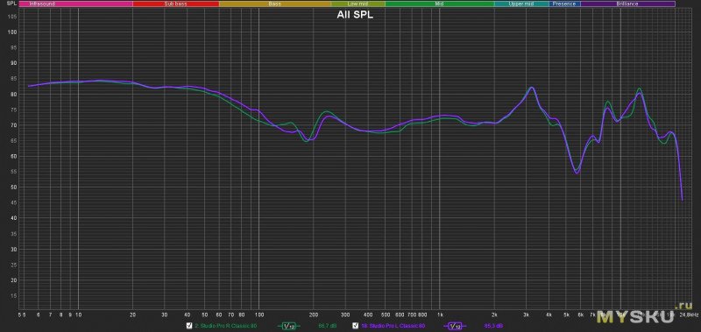Click the 1k frequency axis label
This screenshot has width=701, height=332.
click(x=440, y=314)
